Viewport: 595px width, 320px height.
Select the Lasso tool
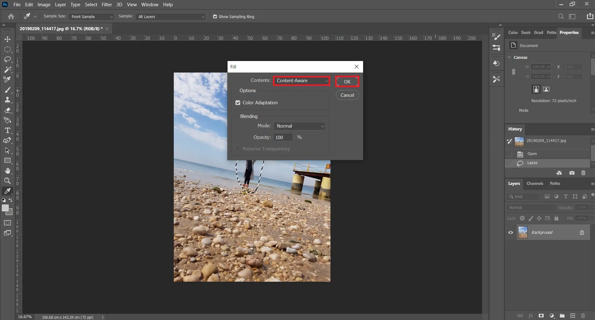[x=7, y=59]
